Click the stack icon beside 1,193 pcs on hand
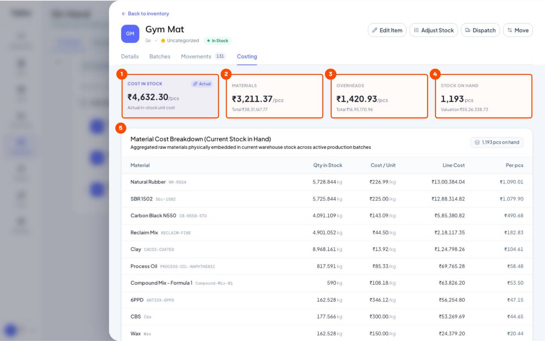The image size is (545, 341). (x=477, y=142)
